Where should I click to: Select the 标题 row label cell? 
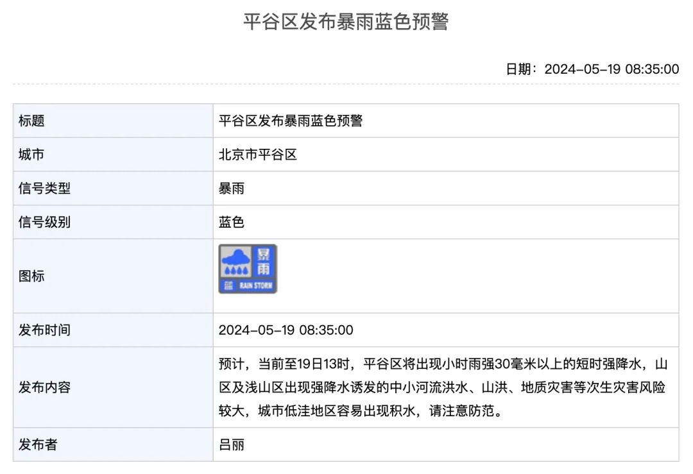coord(32,121)
